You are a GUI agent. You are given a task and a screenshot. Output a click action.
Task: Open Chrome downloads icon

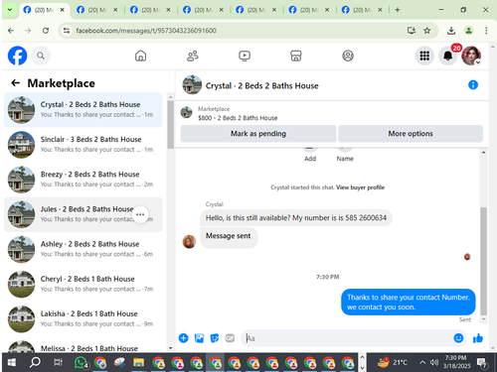tap(451, 31)
